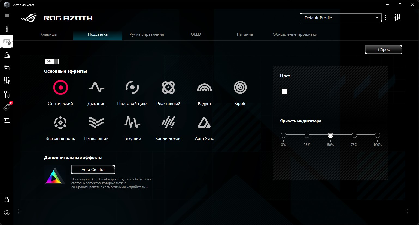Select the Rainbow (Радуга) effect icon
The image size is (419, 225).
tap(204, 87)
